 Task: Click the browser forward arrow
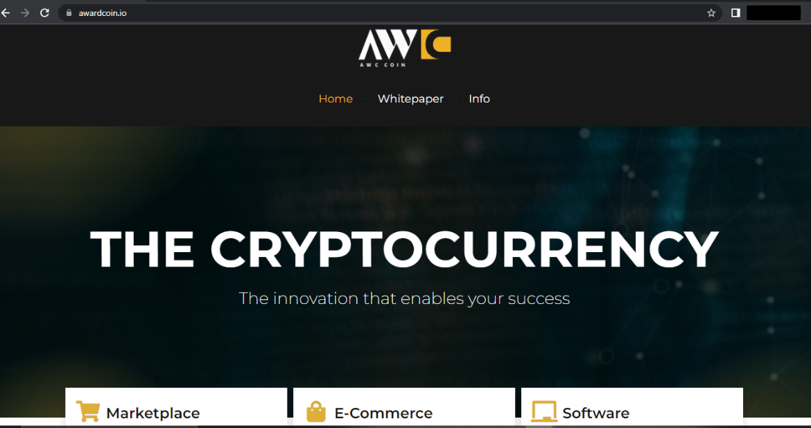25,13
